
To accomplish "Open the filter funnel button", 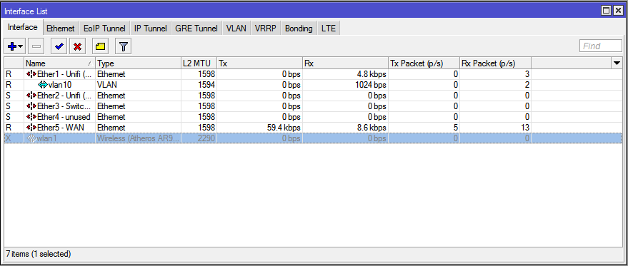I will click(x=124, y=46).
